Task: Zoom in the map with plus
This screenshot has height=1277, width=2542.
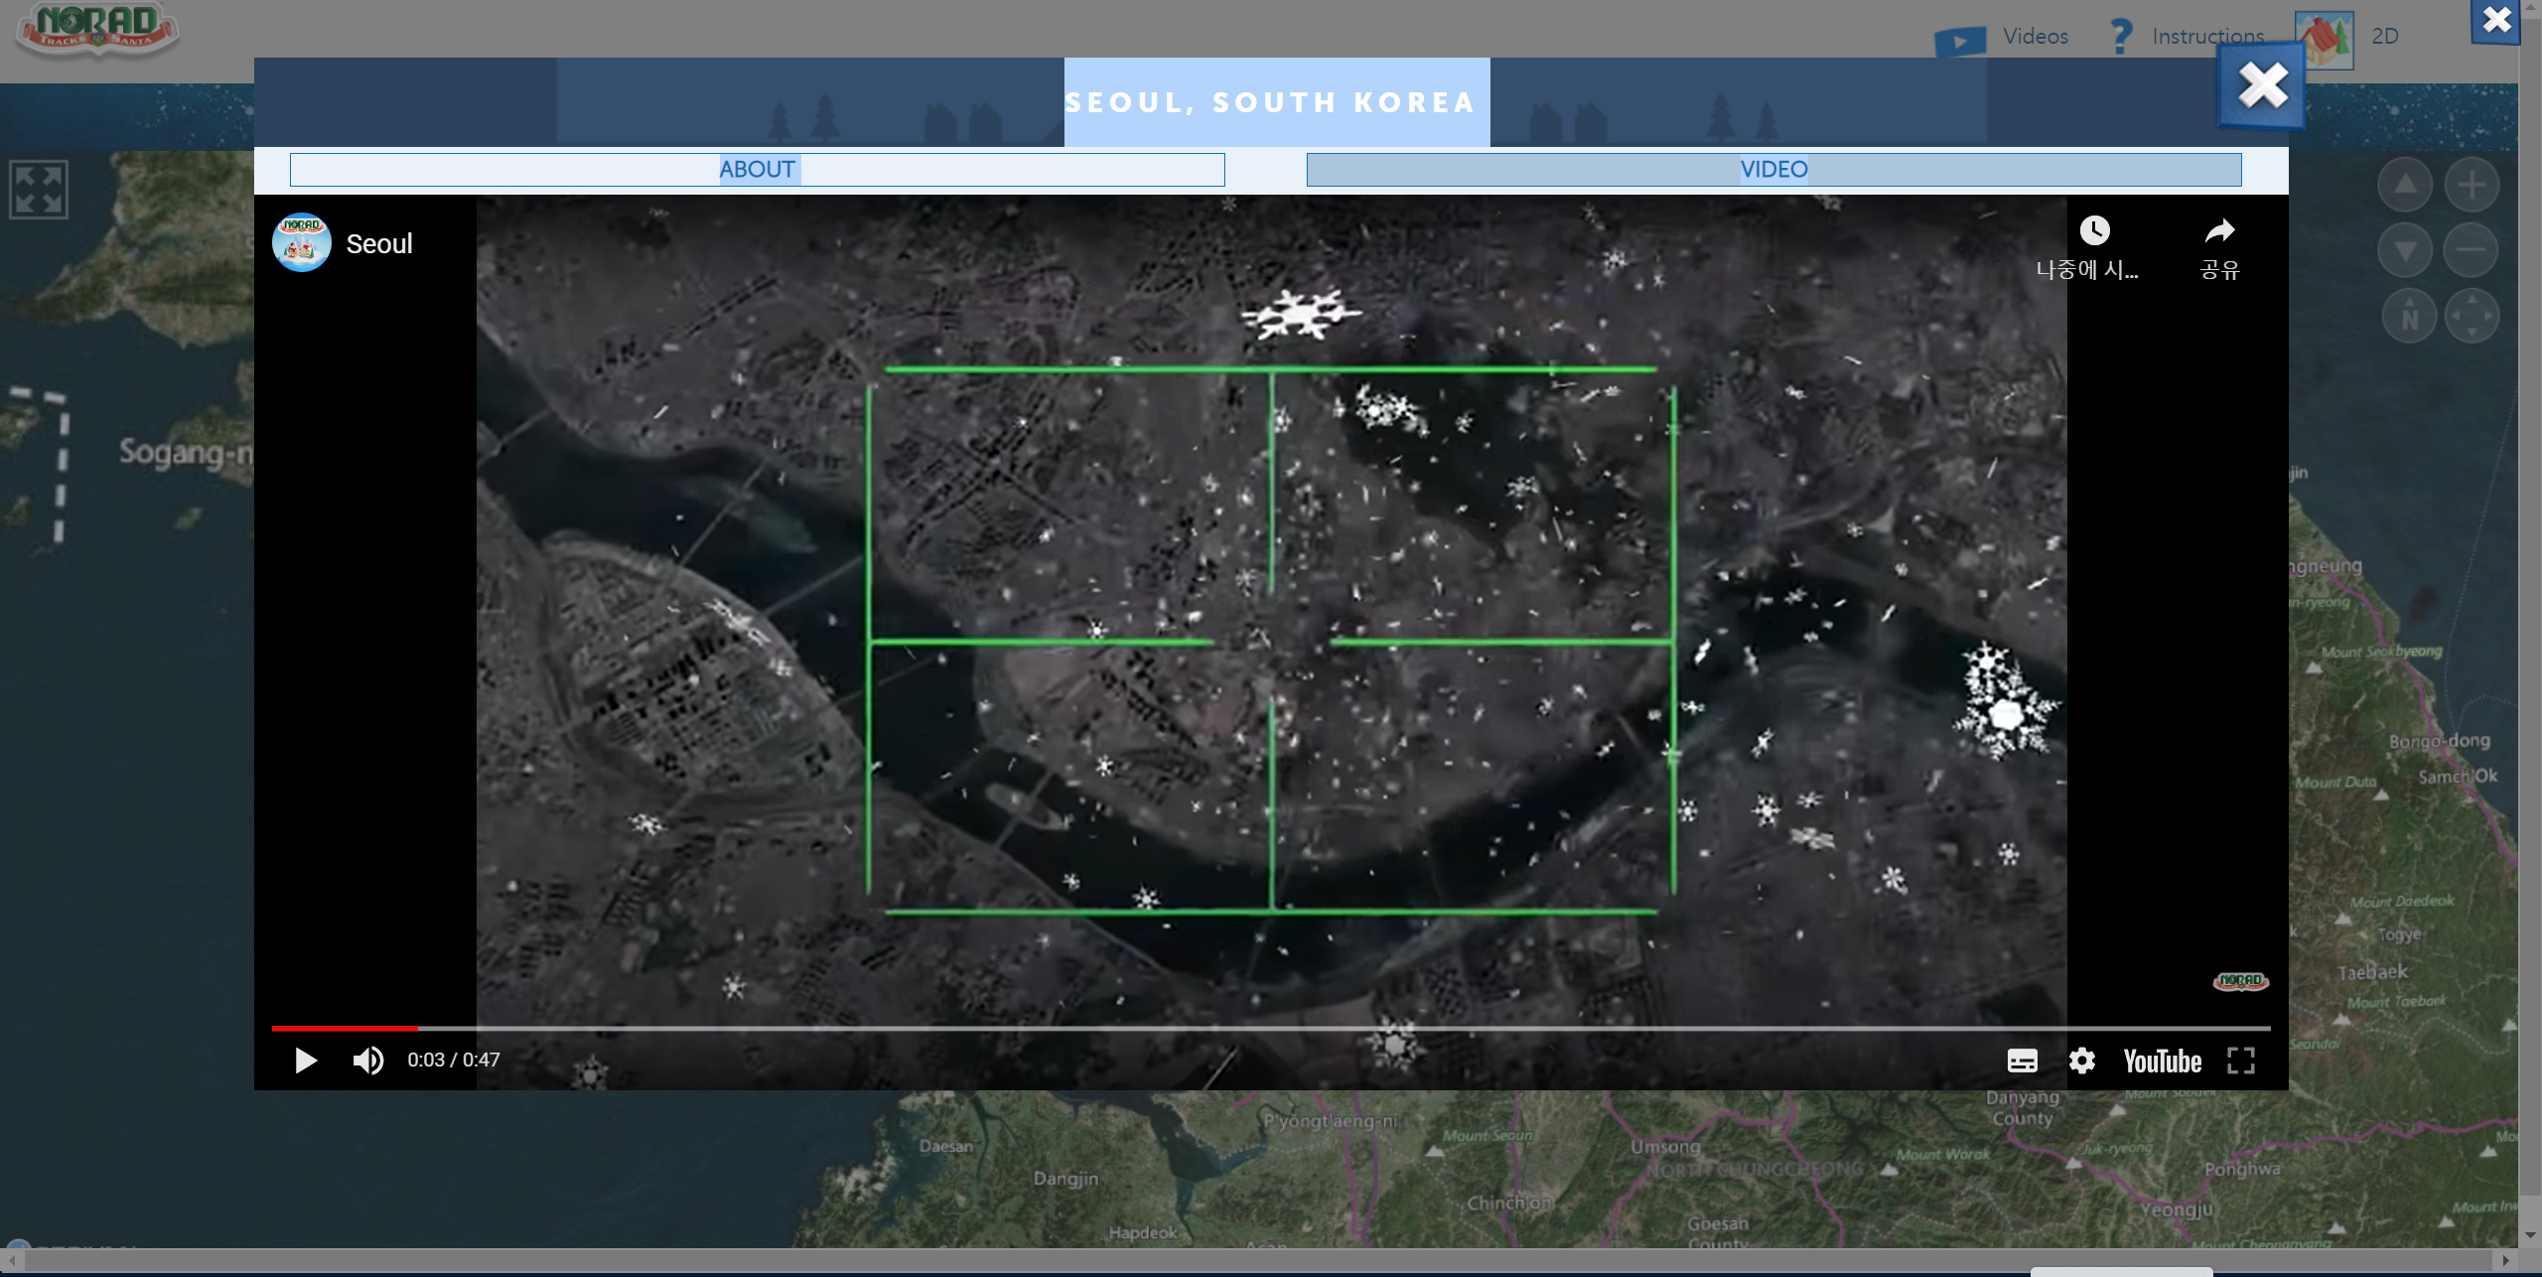Action: click(x=2471, y=185)
